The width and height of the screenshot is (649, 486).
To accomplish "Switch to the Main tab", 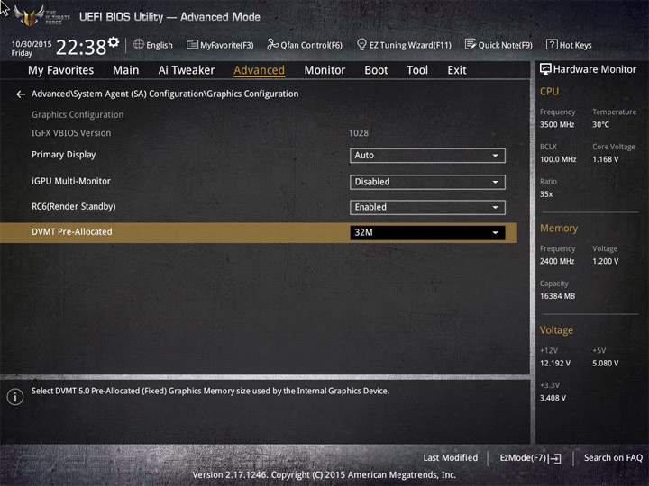I will point(126,70).
